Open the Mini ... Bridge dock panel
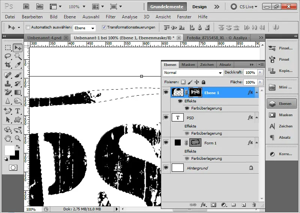The image size is (300, 213). pos(282,87)
